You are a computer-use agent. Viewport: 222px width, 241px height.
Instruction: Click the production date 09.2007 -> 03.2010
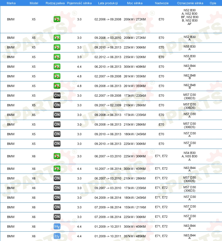(108, 188)
